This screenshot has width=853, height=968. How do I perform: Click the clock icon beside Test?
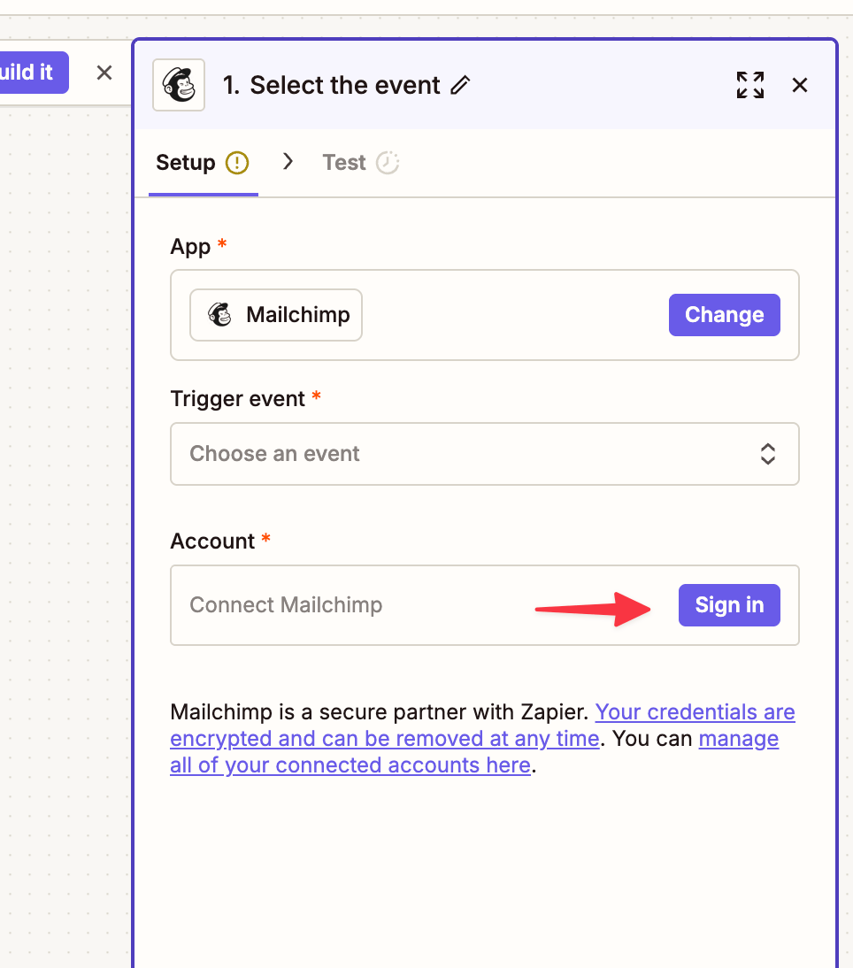(x=388, y=163)
